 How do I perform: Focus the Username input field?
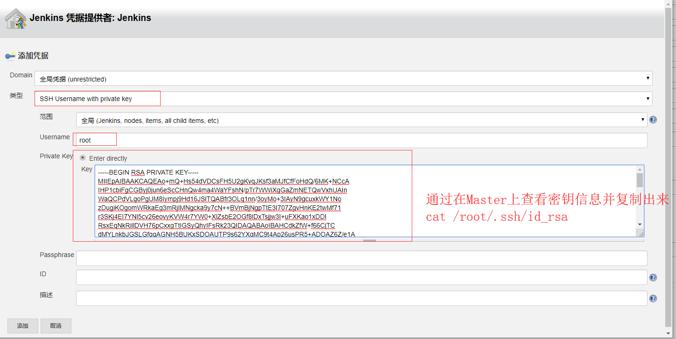(361, 140)
